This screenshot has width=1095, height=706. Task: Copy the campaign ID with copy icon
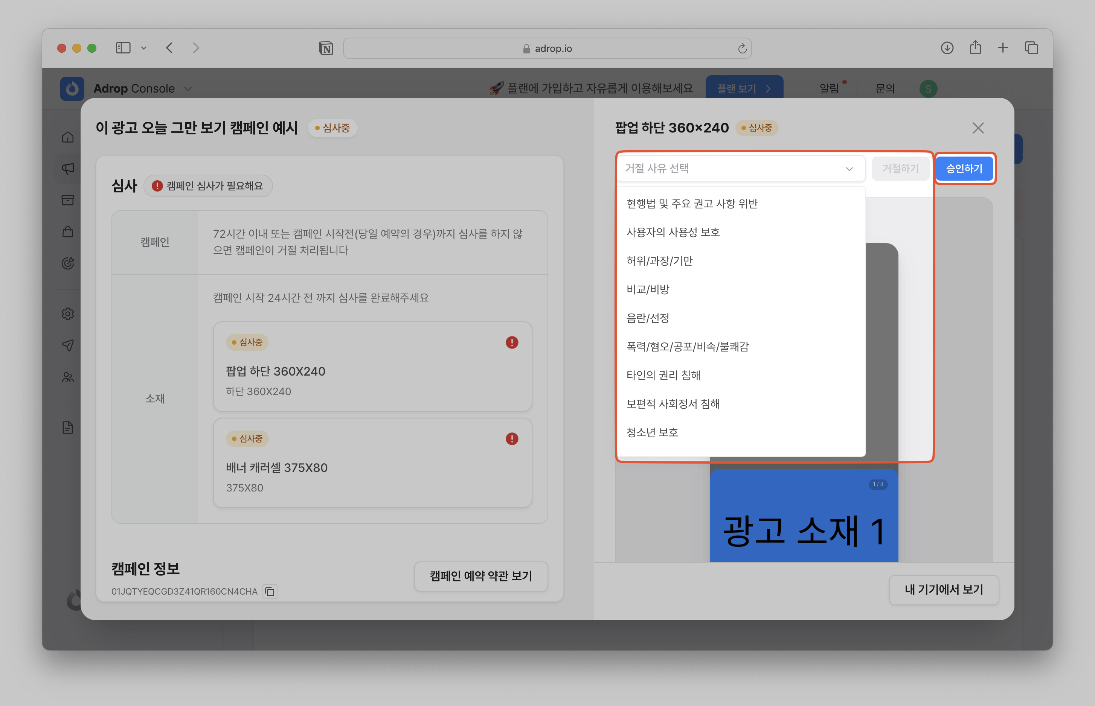[x=270, y=592]
